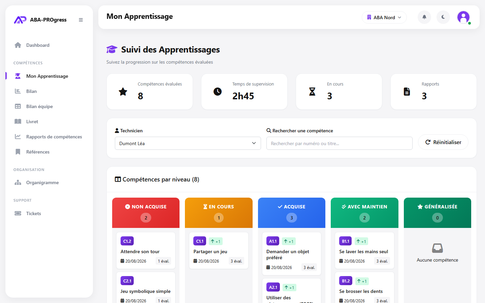Click the A1.1 competence badge
Image resolution: width=485 pixels, height=303 pixels.
[x=273, y=241]
